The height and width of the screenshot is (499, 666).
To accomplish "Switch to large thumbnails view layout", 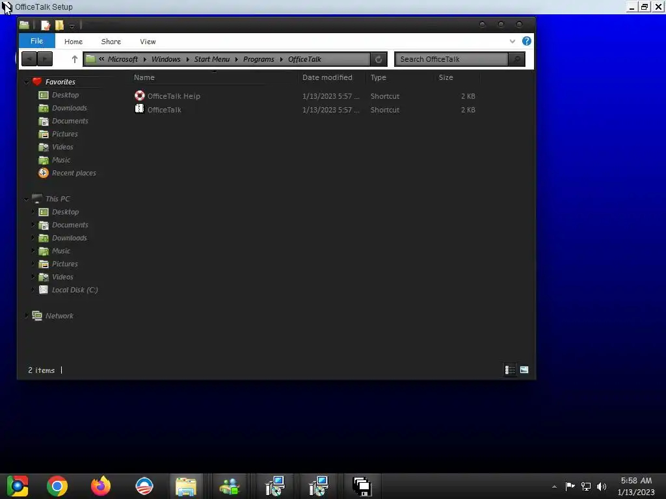I will click(524, 370).
